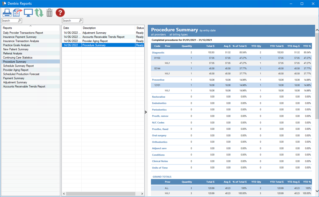Viewport: 319px width, 197px height.
Task: Collapse panel using arrow beside the preview
Action: pyautogui.click(x=146, y=112)
